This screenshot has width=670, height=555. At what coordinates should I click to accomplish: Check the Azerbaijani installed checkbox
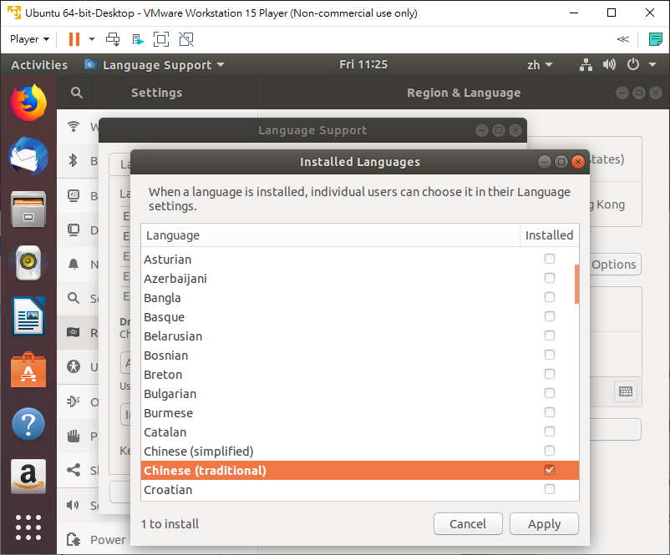tap(550, 278)
